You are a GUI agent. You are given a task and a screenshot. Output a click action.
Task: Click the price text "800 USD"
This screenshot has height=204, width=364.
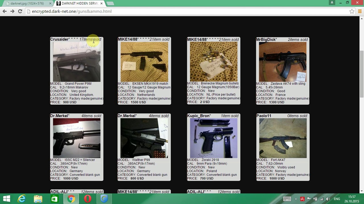(137, 178)
